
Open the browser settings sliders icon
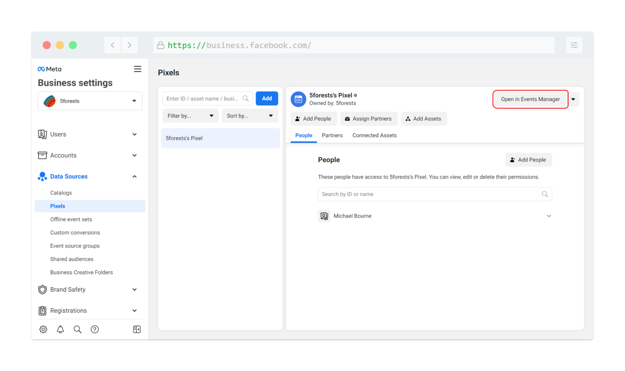(574, 45)
